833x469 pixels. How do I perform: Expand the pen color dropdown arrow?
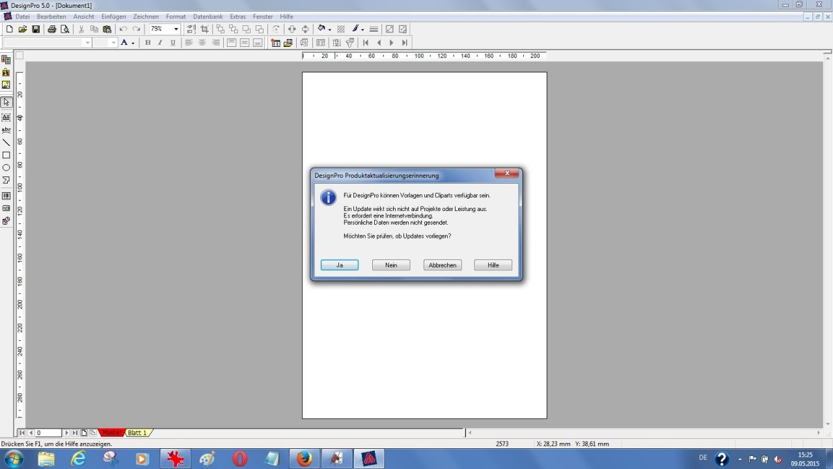click(362, 29)
